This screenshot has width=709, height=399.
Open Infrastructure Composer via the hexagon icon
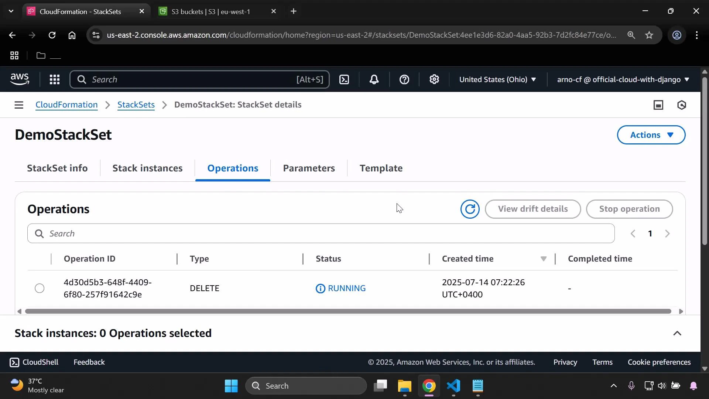(x=682, y=105)
